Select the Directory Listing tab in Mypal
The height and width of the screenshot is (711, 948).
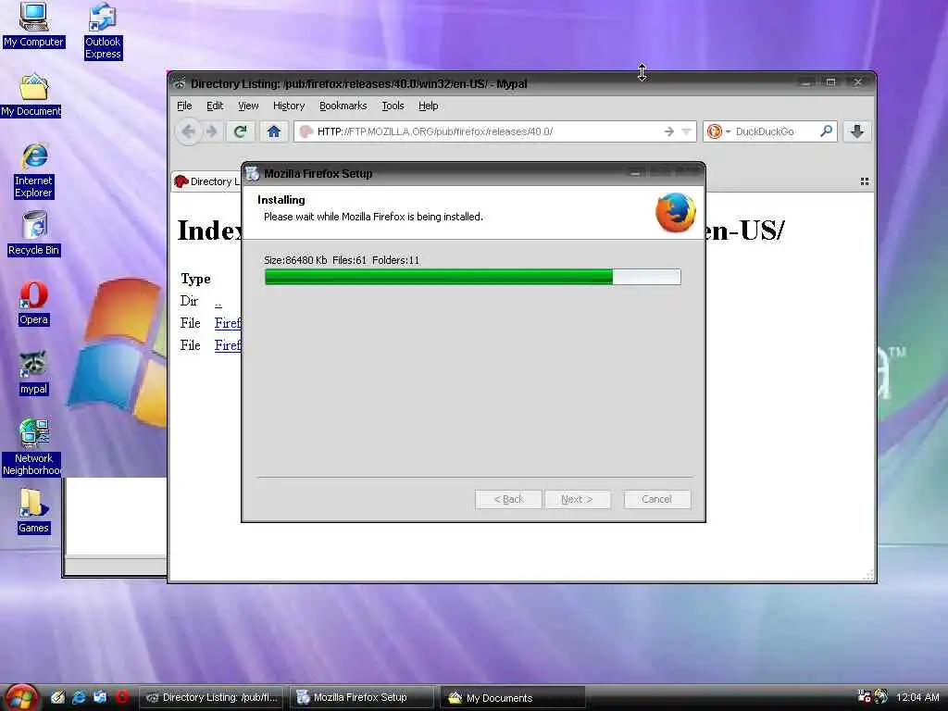[206, 181]
